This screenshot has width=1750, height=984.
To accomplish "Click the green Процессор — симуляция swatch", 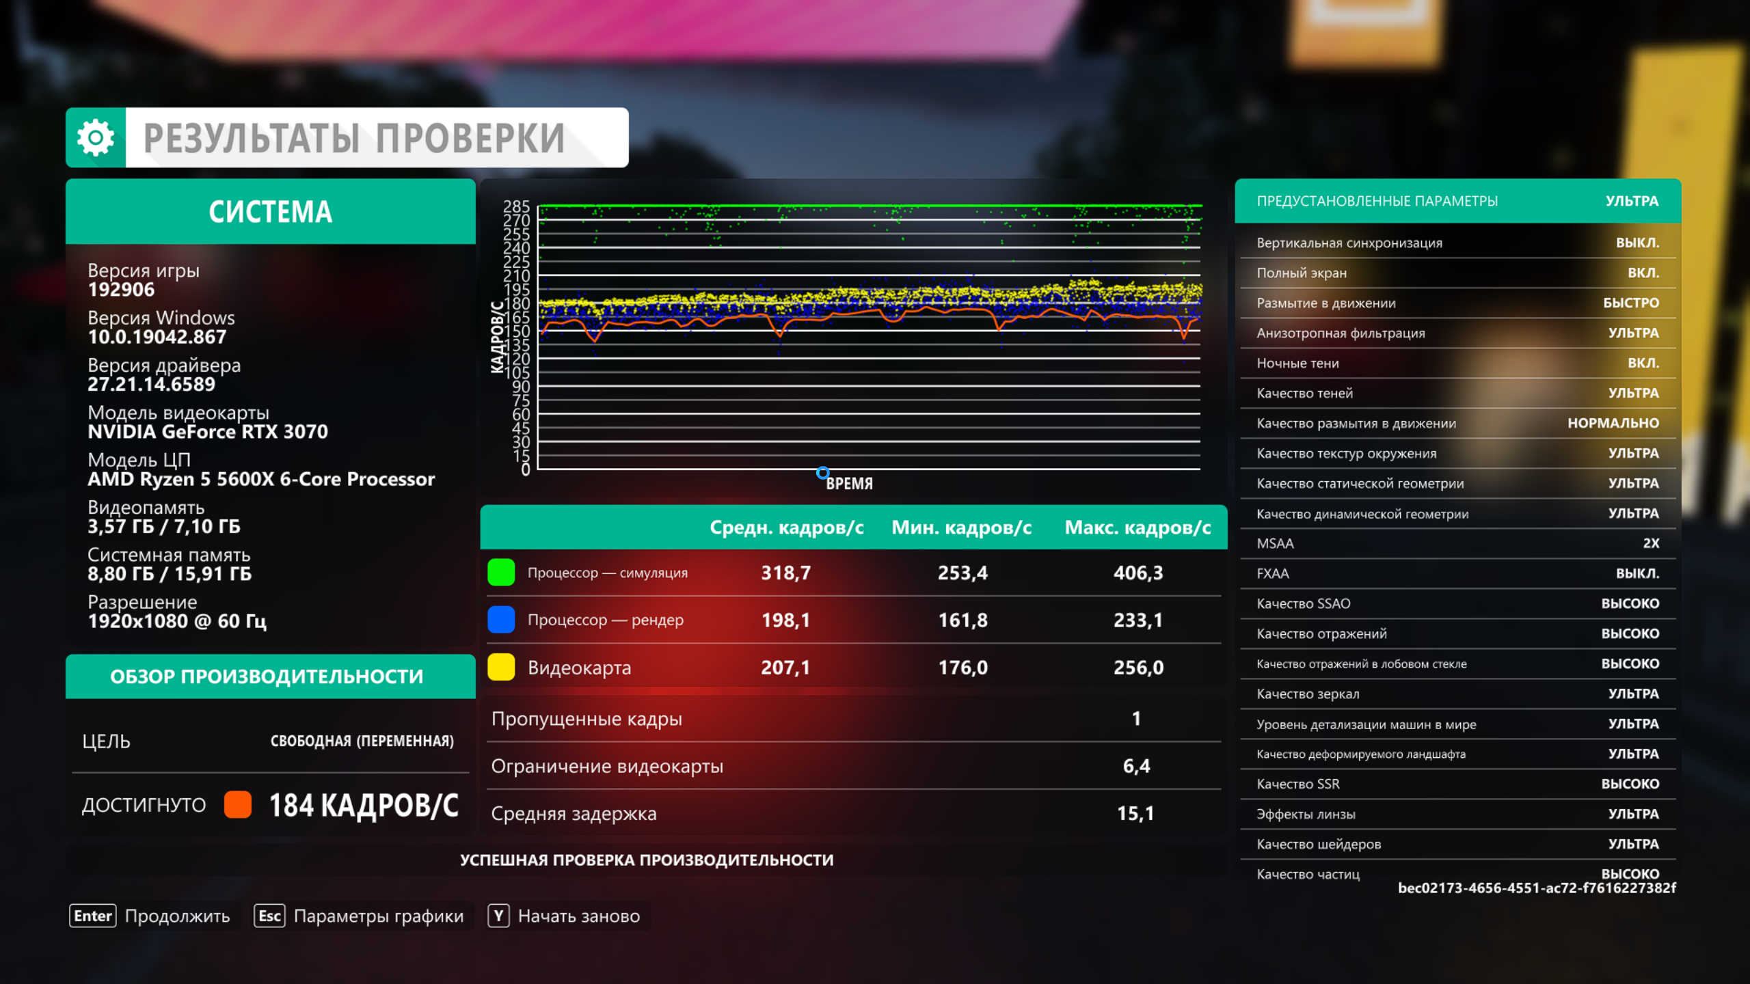I will point(501,573).
